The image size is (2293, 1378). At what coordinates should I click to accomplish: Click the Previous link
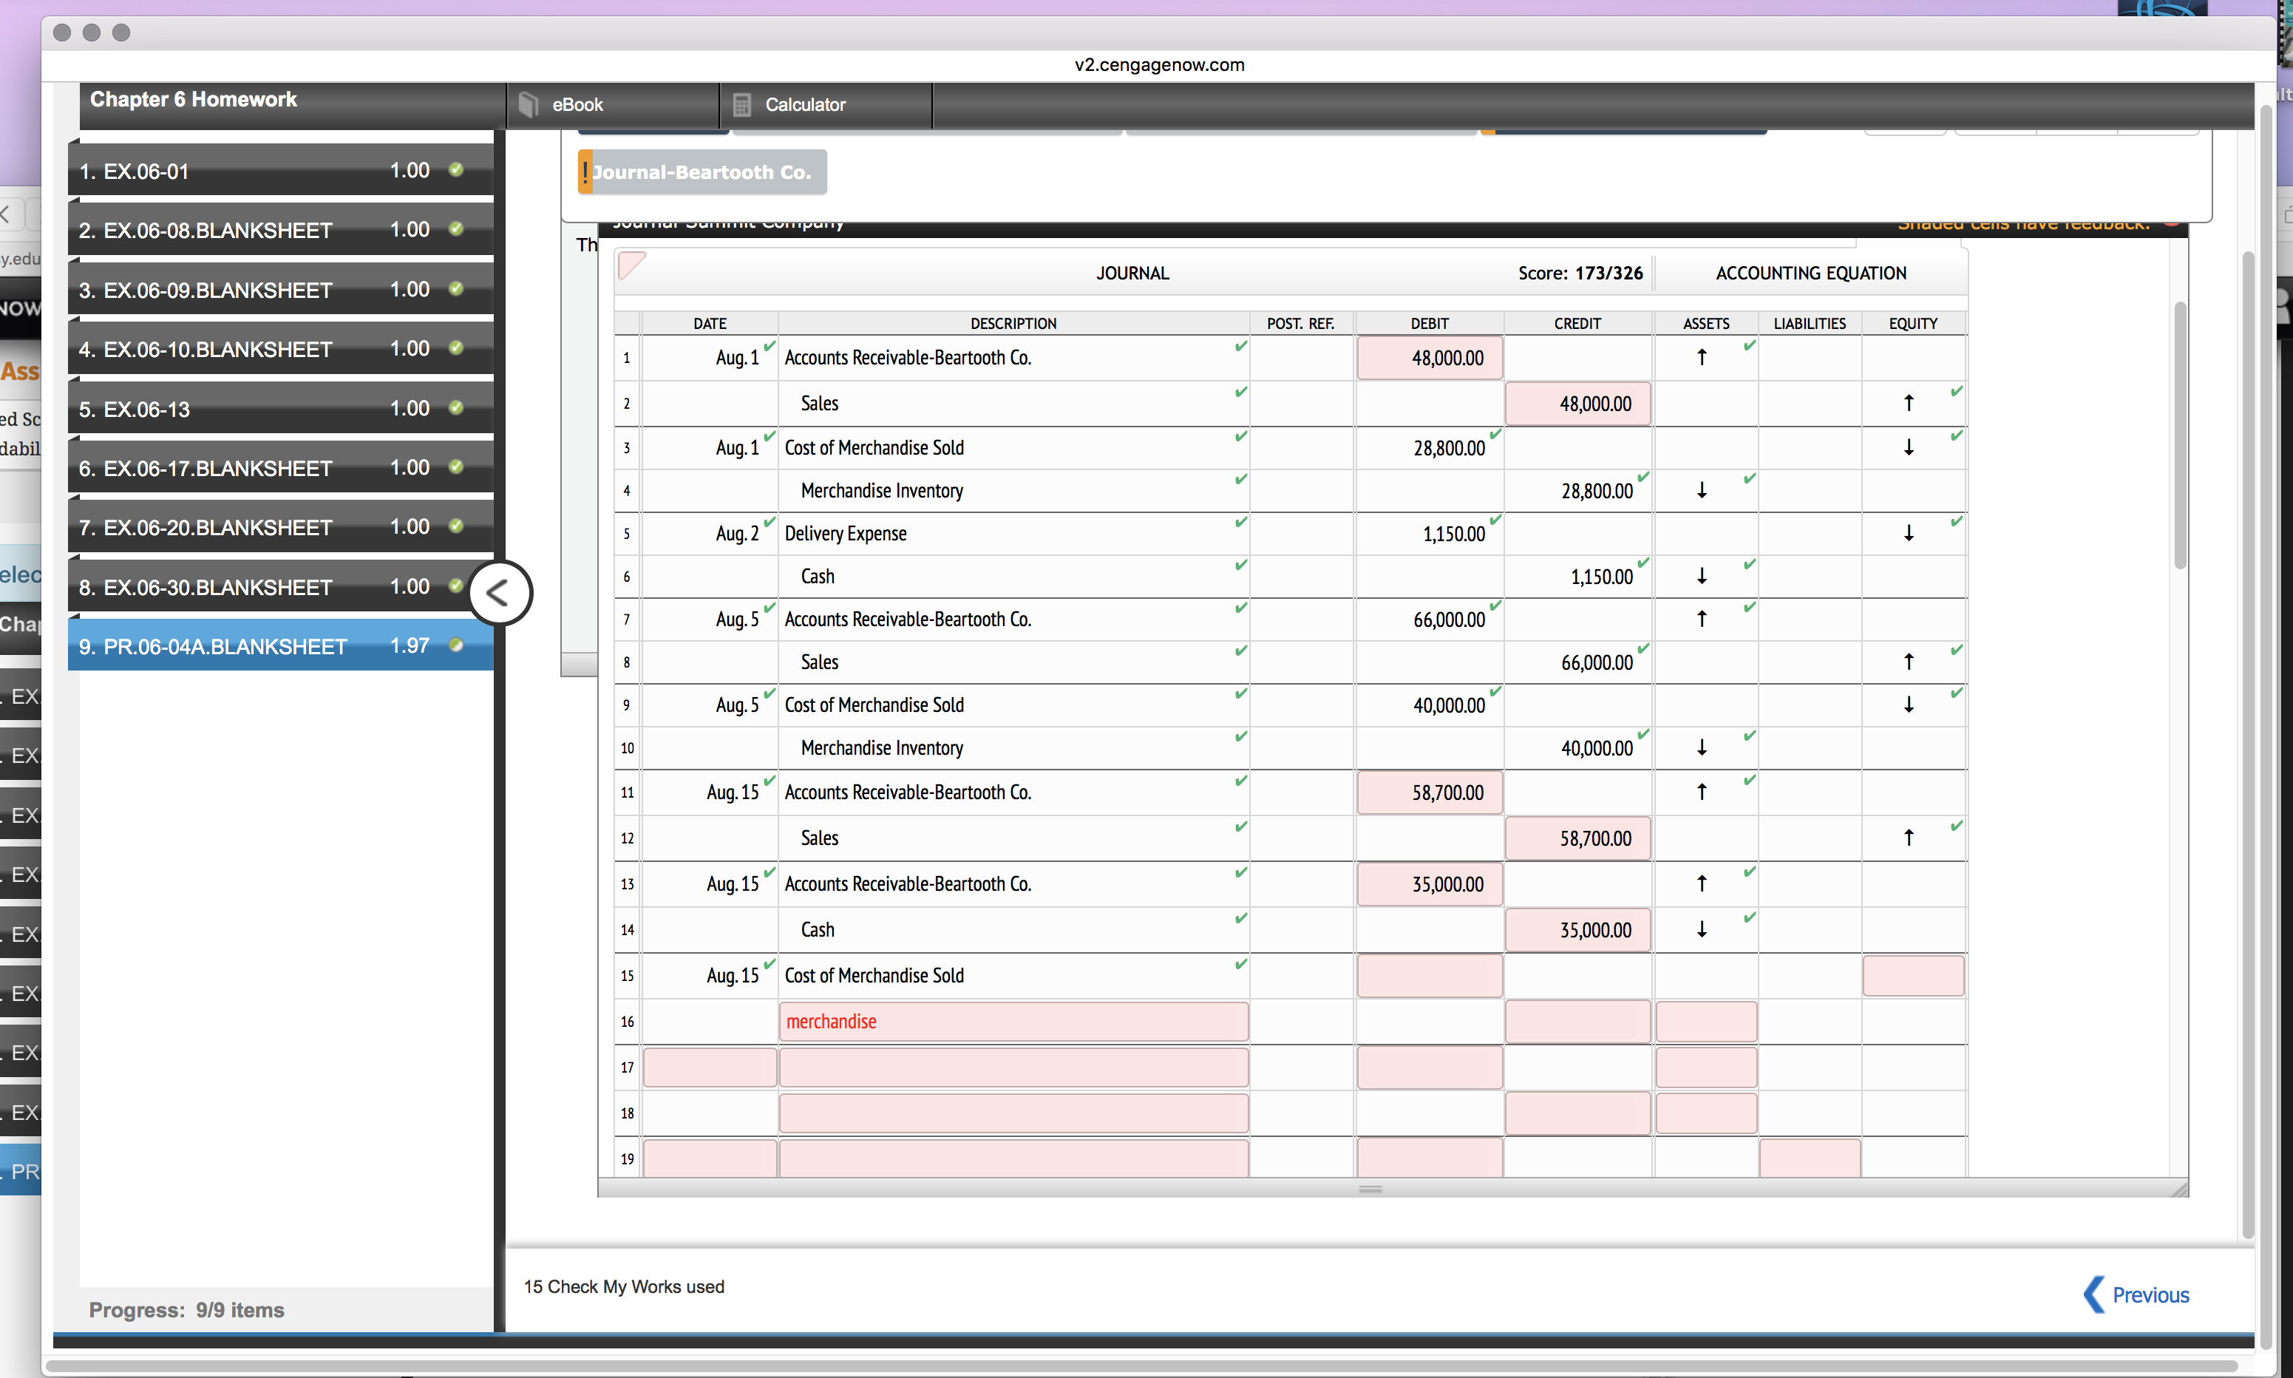click(x=2150, y=1294)
